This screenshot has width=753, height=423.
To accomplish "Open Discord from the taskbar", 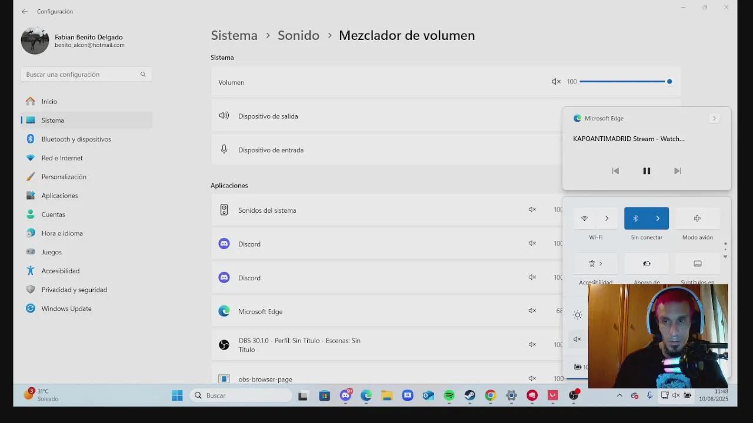I will [345, 395].
